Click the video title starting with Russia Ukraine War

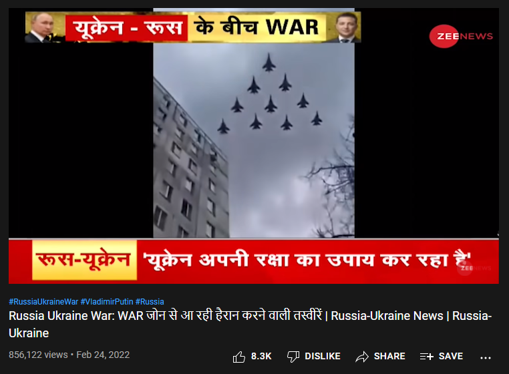pyautogui.click(x=250, y=325)
